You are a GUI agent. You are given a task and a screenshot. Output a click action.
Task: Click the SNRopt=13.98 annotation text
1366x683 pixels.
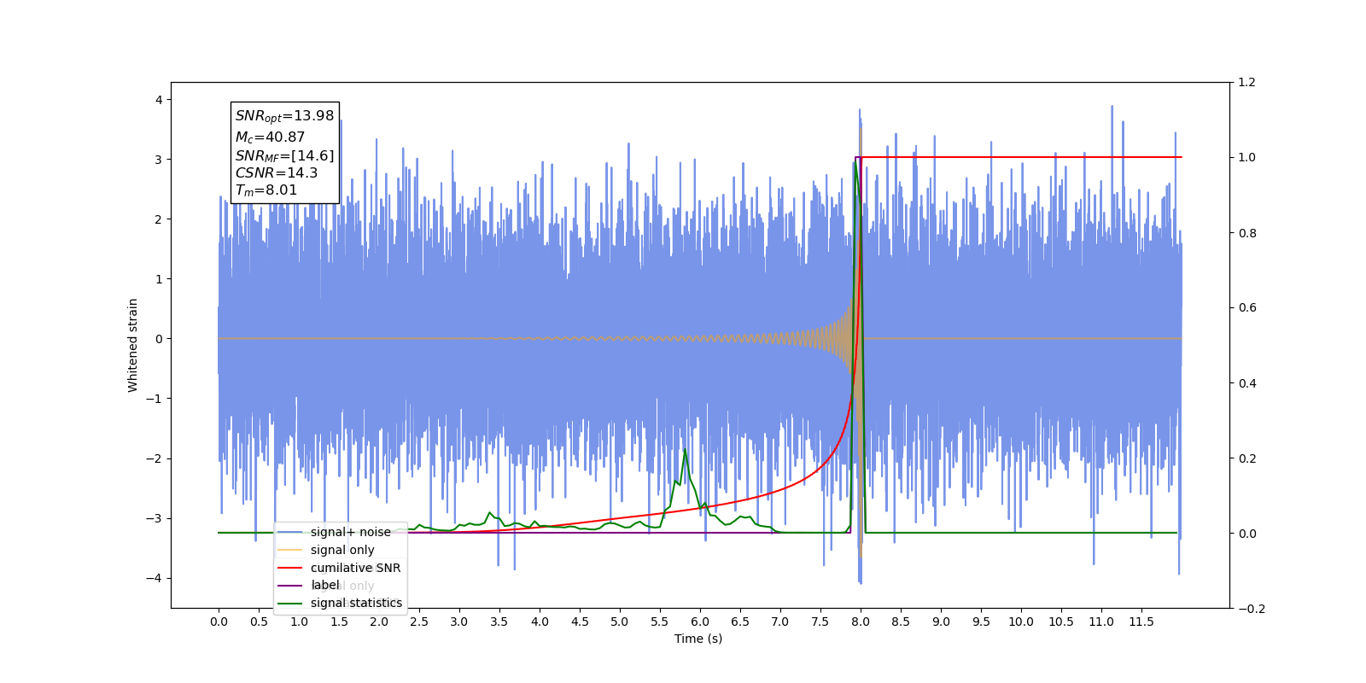pyautogui.click(x=284, y=116)
